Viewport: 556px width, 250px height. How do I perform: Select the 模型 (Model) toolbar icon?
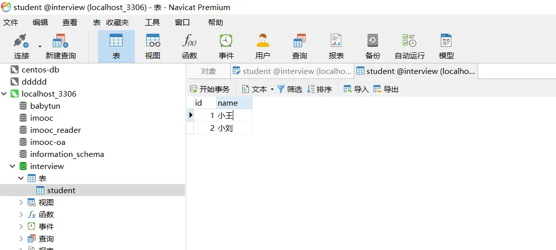click(x=446, y=46)
